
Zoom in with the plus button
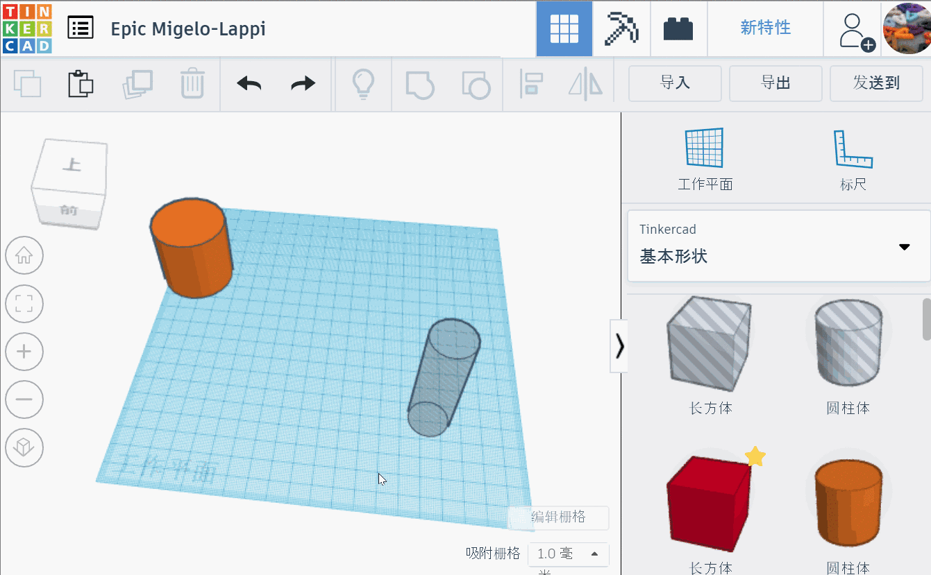pos(24,352)
